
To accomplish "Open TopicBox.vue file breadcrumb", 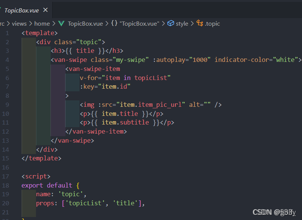I will click(85, 24).
